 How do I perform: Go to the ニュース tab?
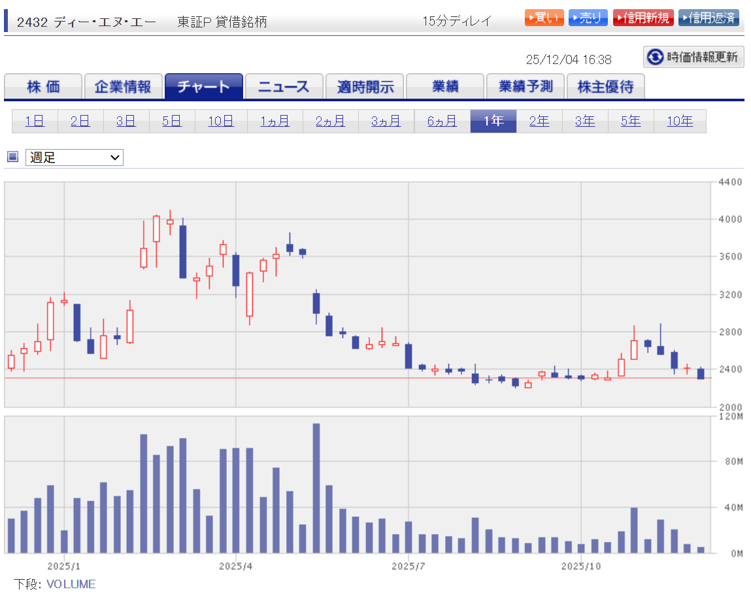[284, 86]
